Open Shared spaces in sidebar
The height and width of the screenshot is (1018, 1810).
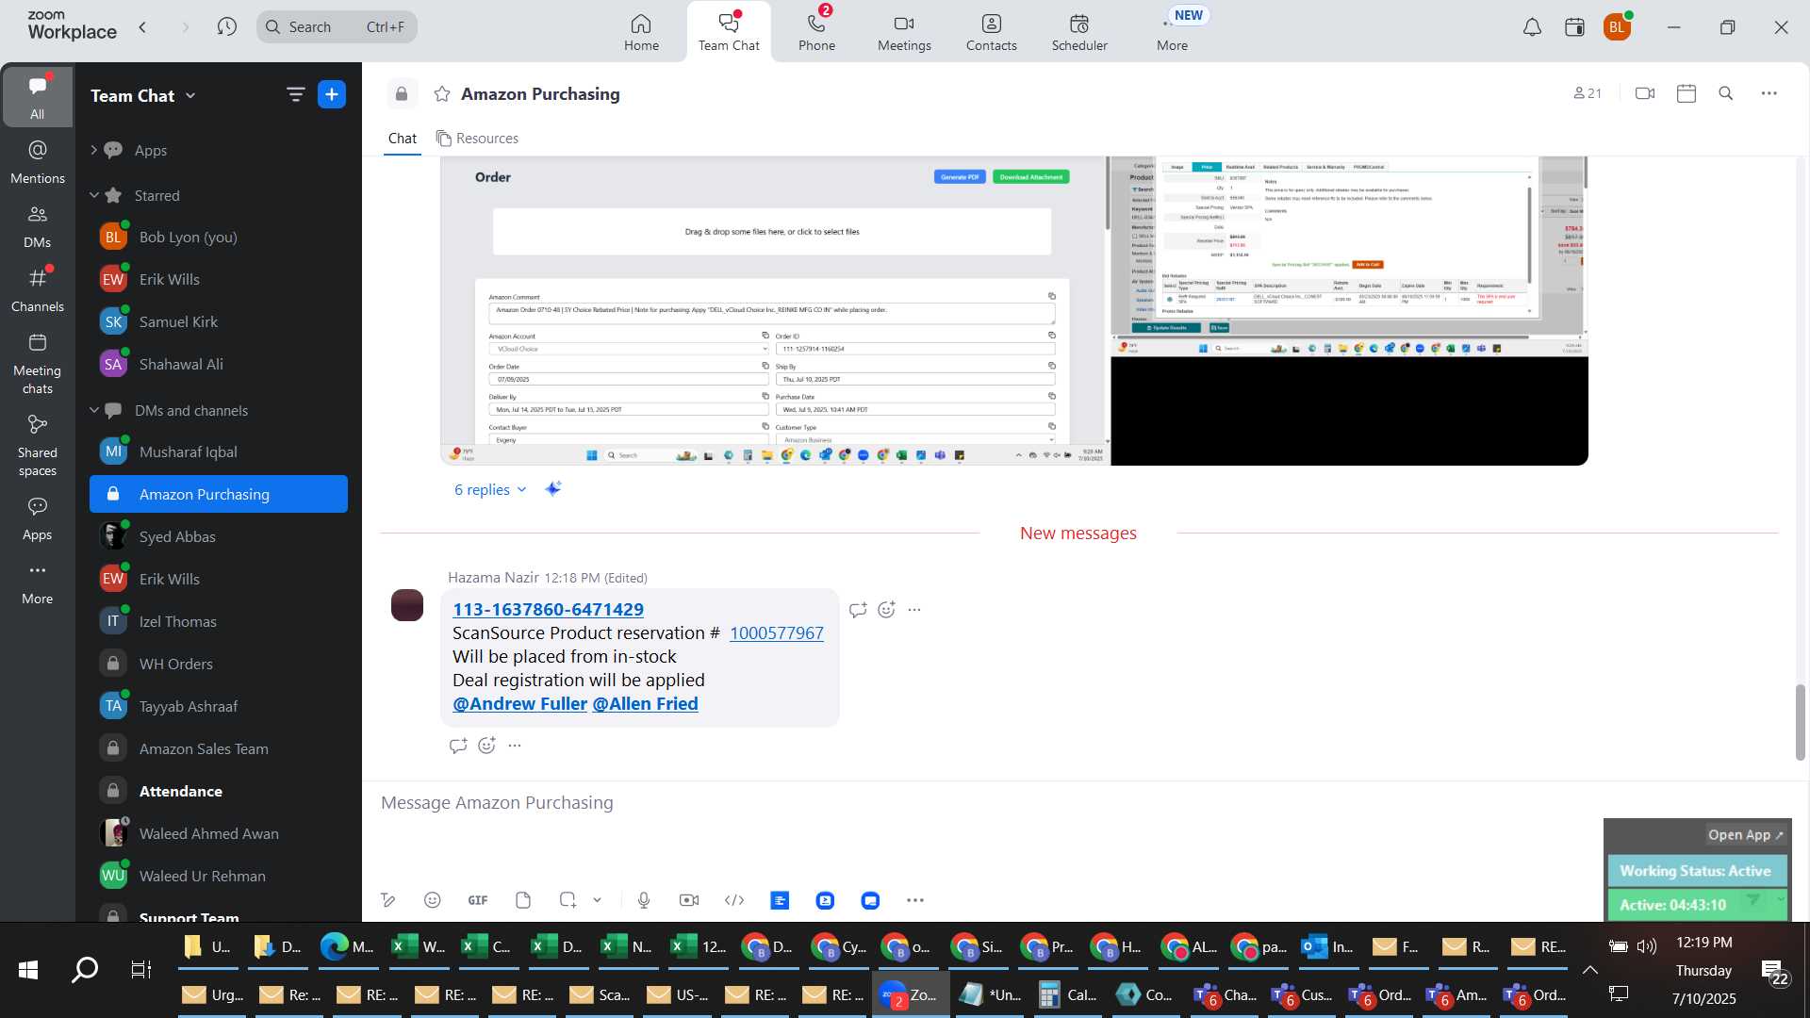click(38, 446)
